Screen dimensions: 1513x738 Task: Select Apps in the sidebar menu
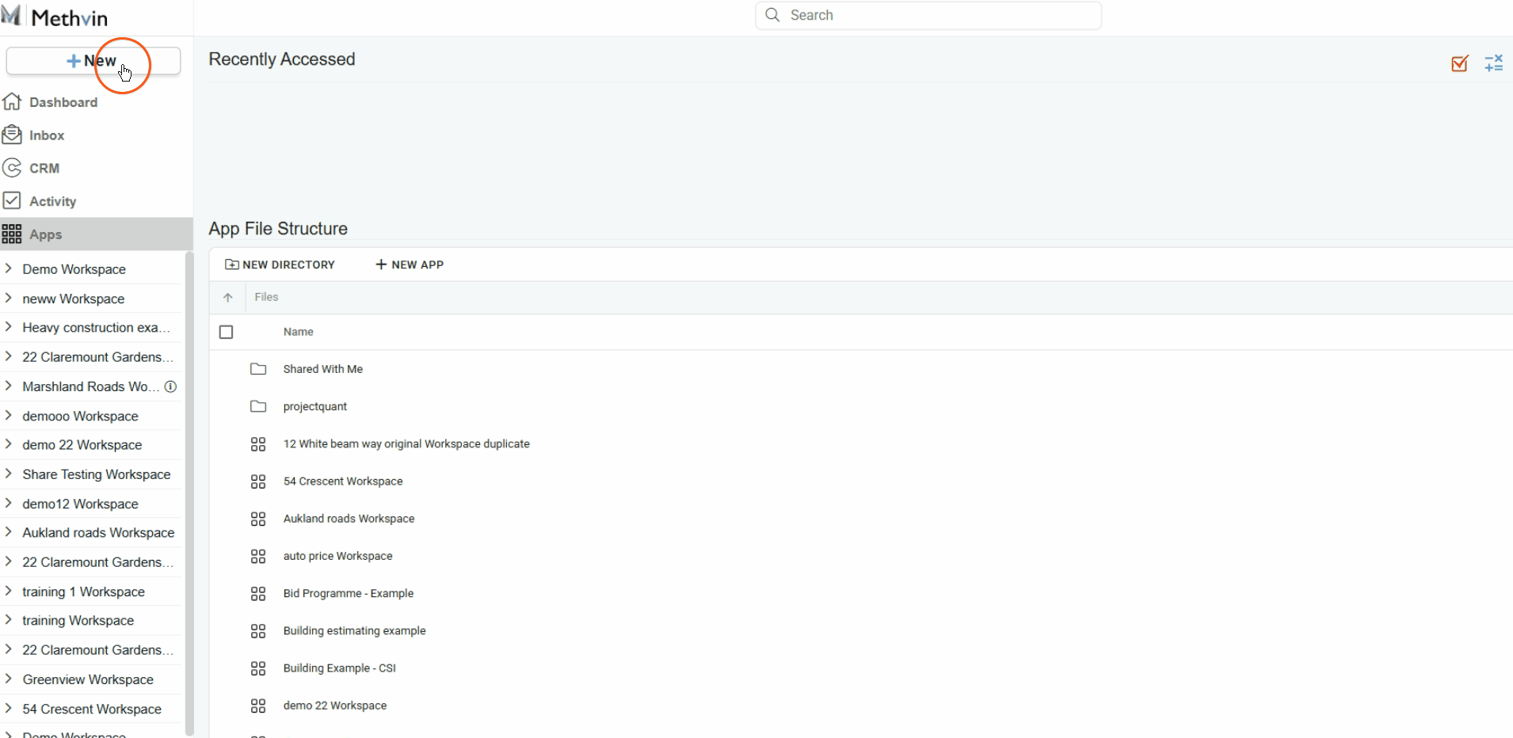point(45,234)
